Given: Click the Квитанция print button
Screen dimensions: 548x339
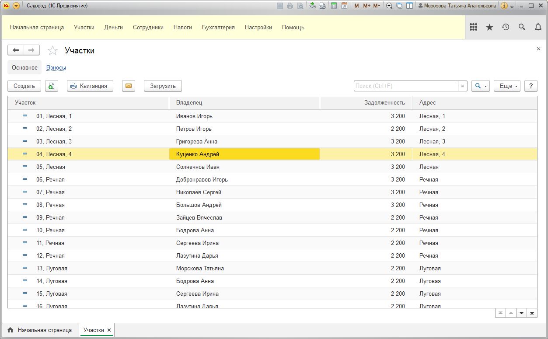Looking at the screenshot, I should (90, 86).
